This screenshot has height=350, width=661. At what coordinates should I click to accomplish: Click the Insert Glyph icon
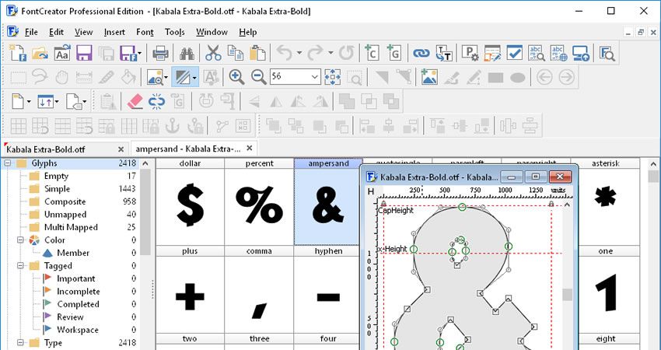(x=393, y=53)
